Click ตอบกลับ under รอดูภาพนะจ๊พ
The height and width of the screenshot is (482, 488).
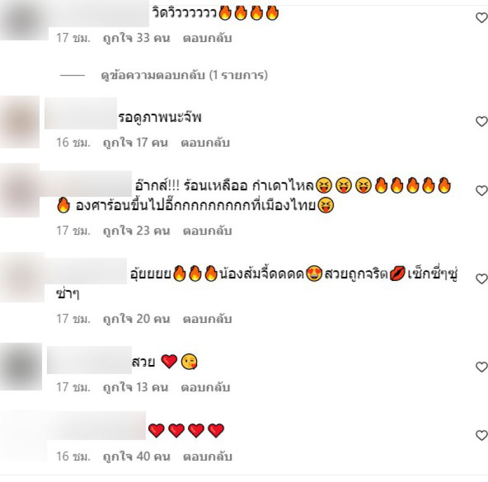pos(206,143)
